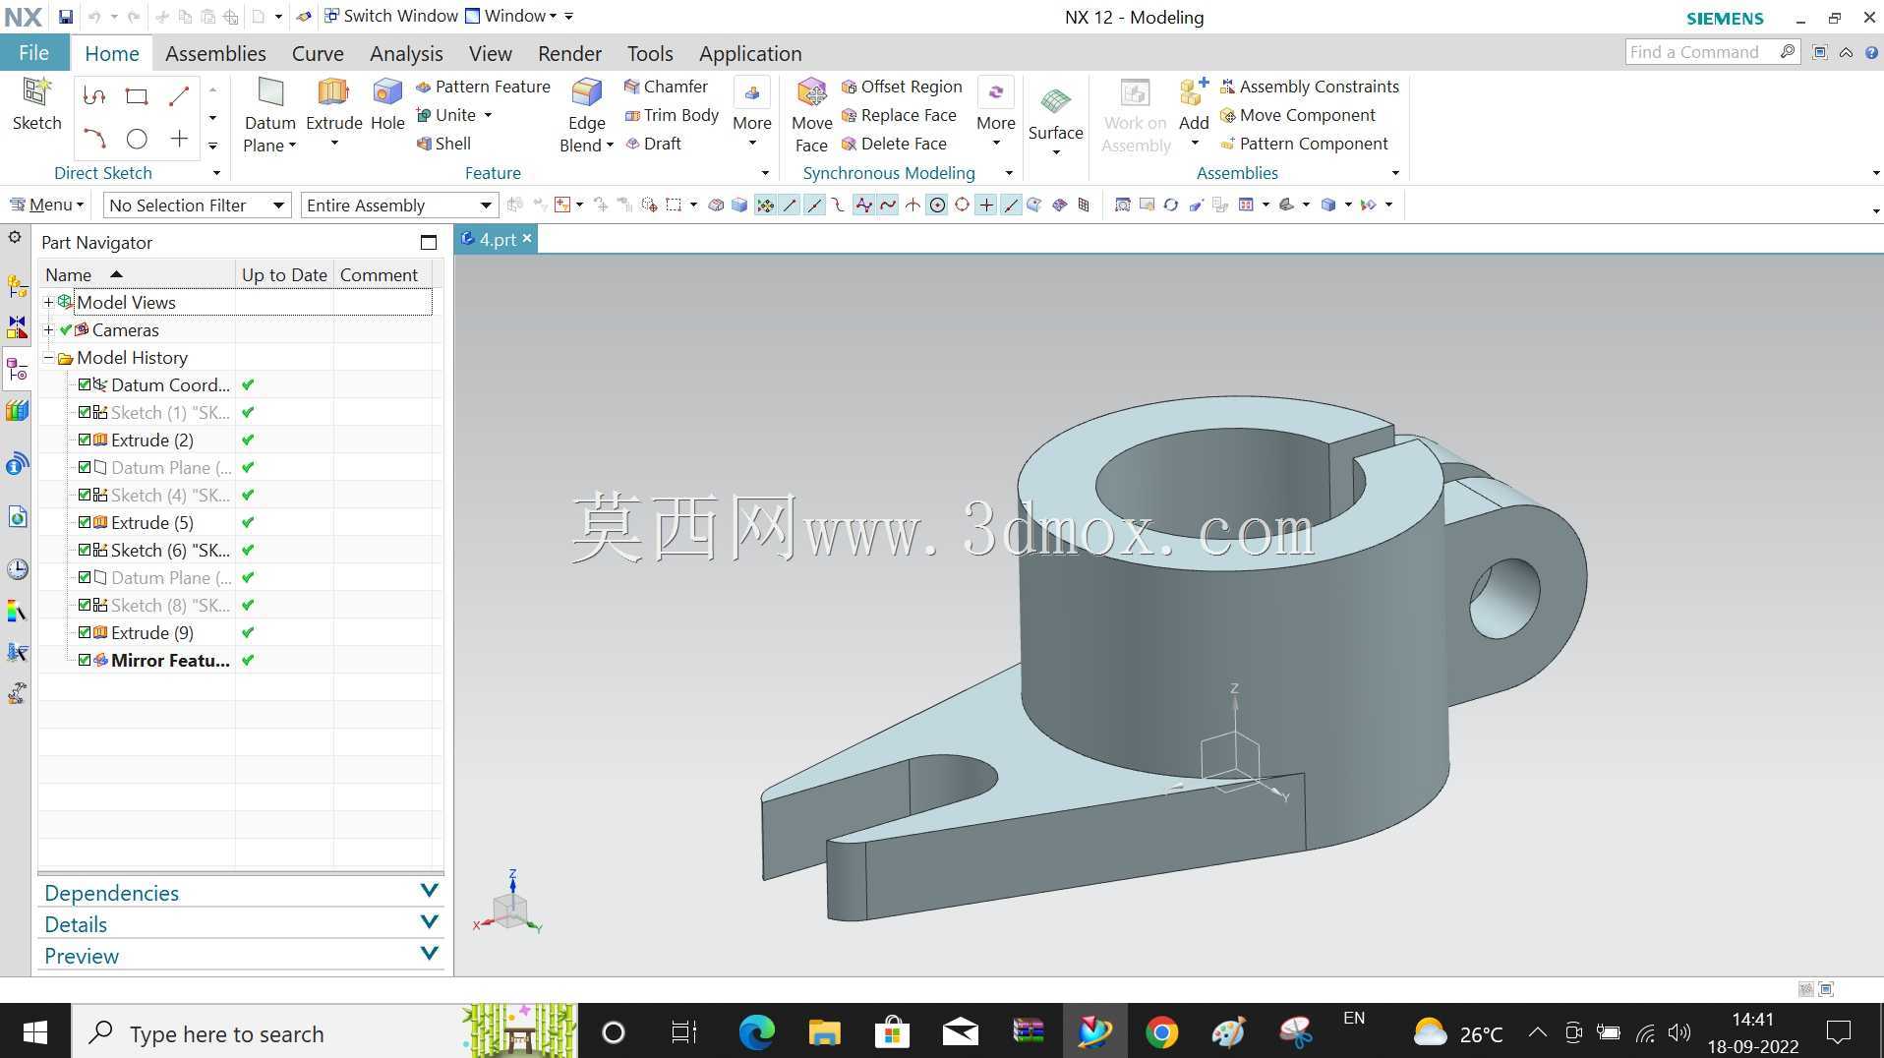This screenshot has width=1884, height=1058.
Task: Sort by the Name column header
Action: [x=138, y=274]
